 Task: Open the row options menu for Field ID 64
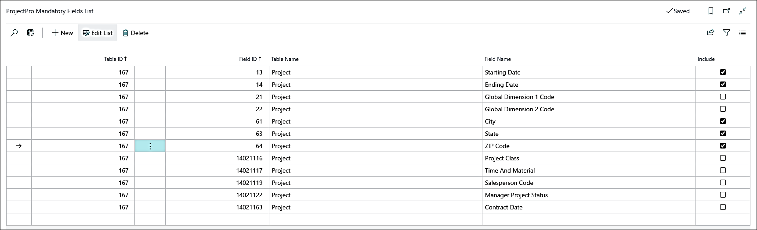click(x=150, y=146)
